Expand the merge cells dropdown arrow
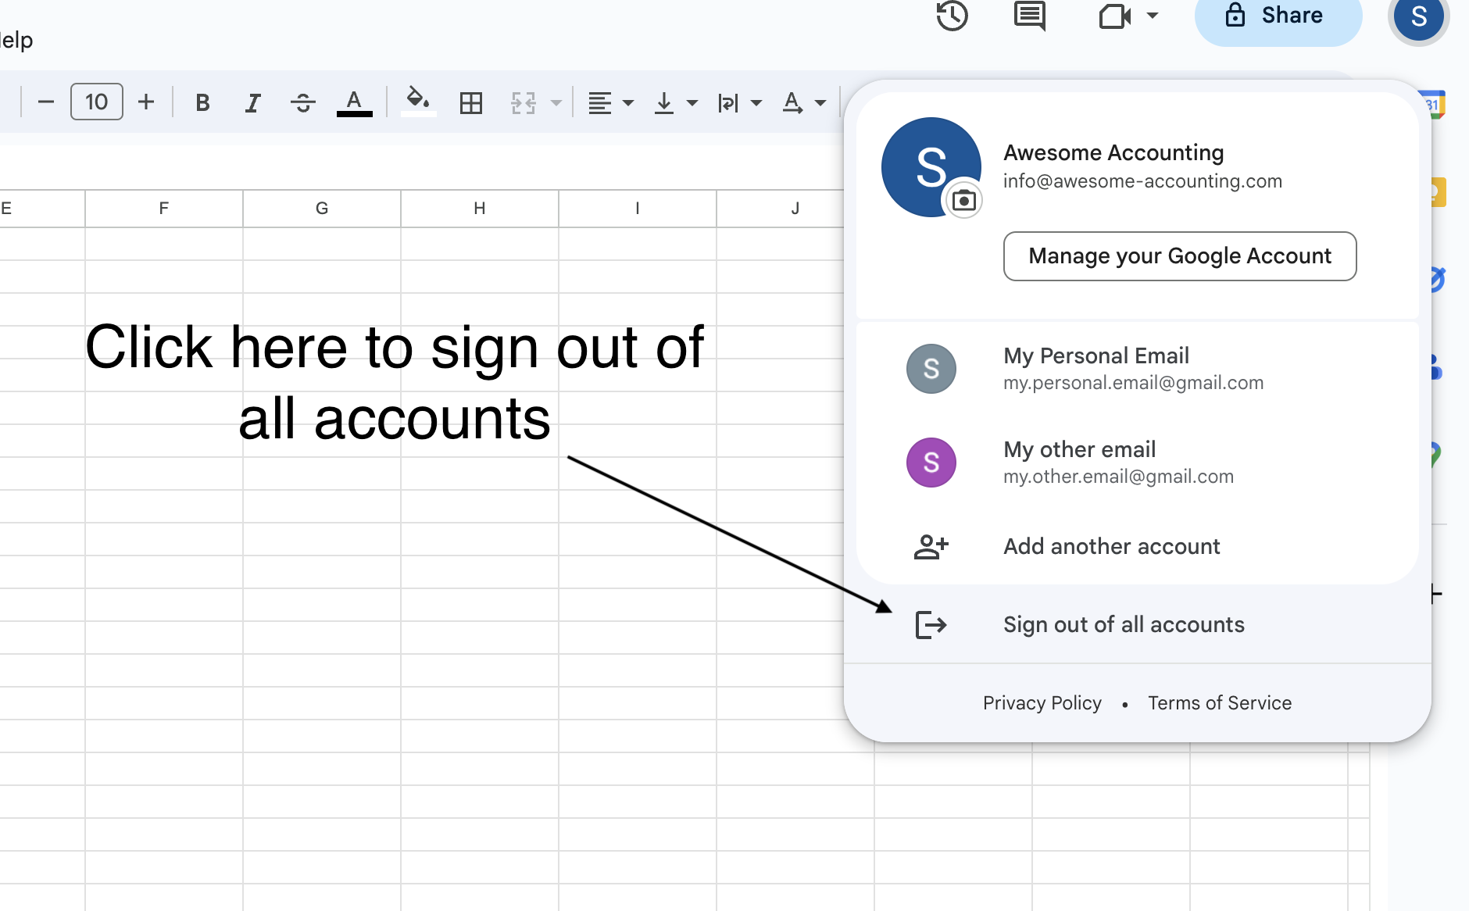 pos(556,102)
